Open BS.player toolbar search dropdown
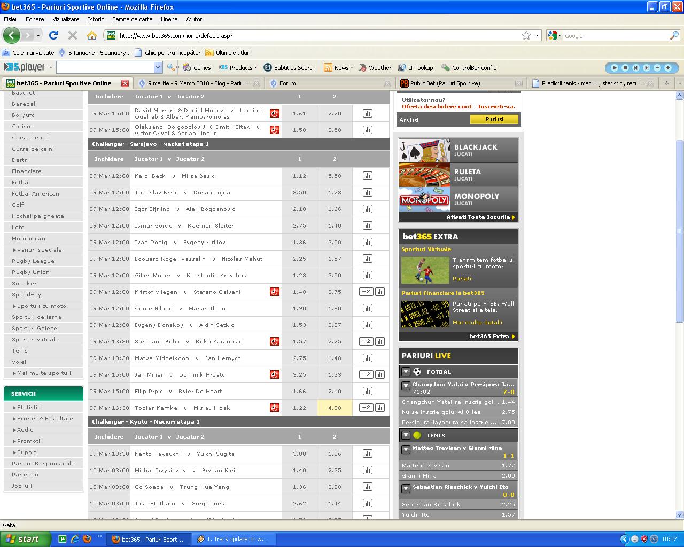The width and height of the screenshot is (684, 547). 158,67
